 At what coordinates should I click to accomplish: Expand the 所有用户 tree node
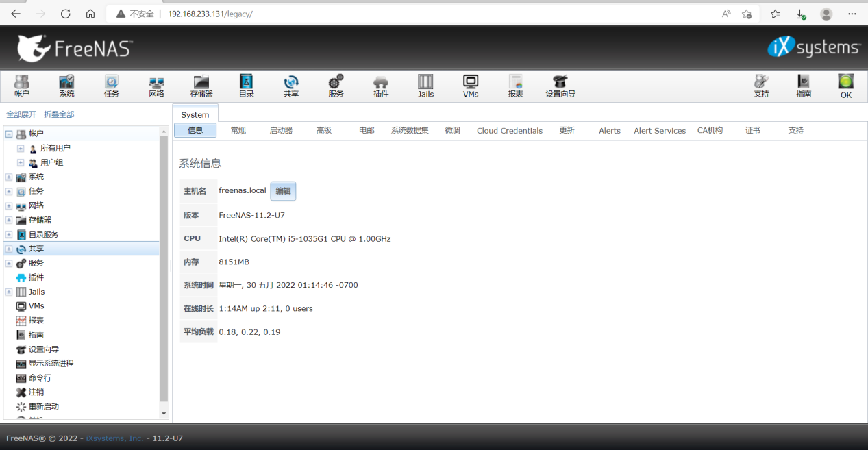(x=21, y=148)
